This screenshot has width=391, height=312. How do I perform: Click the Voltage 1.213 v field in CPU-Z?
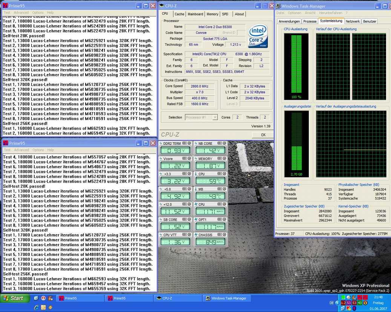click(x=235, y=44)
